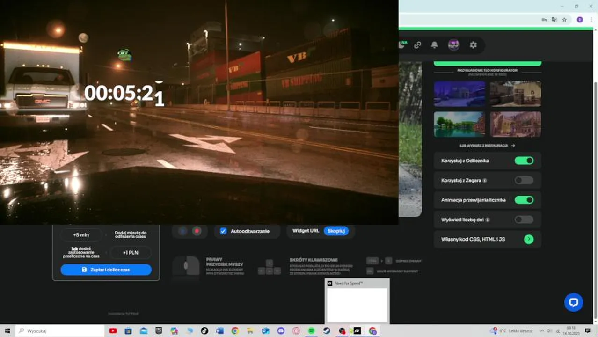Expand Własny kod CSS, HTML i JS
This screenshot has height=337, width=598.
(x=528, y=239)
